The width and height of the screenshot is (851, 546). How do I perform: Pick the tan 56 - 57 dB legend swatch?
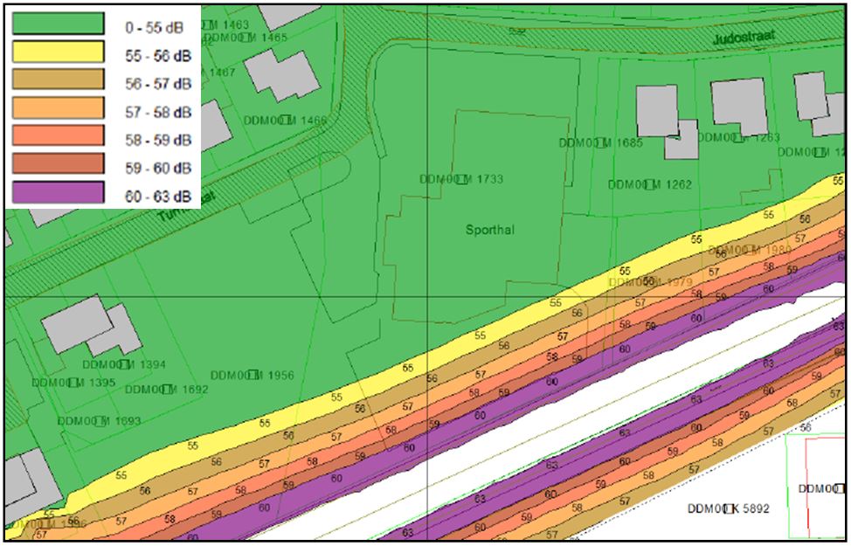point(57,80)
